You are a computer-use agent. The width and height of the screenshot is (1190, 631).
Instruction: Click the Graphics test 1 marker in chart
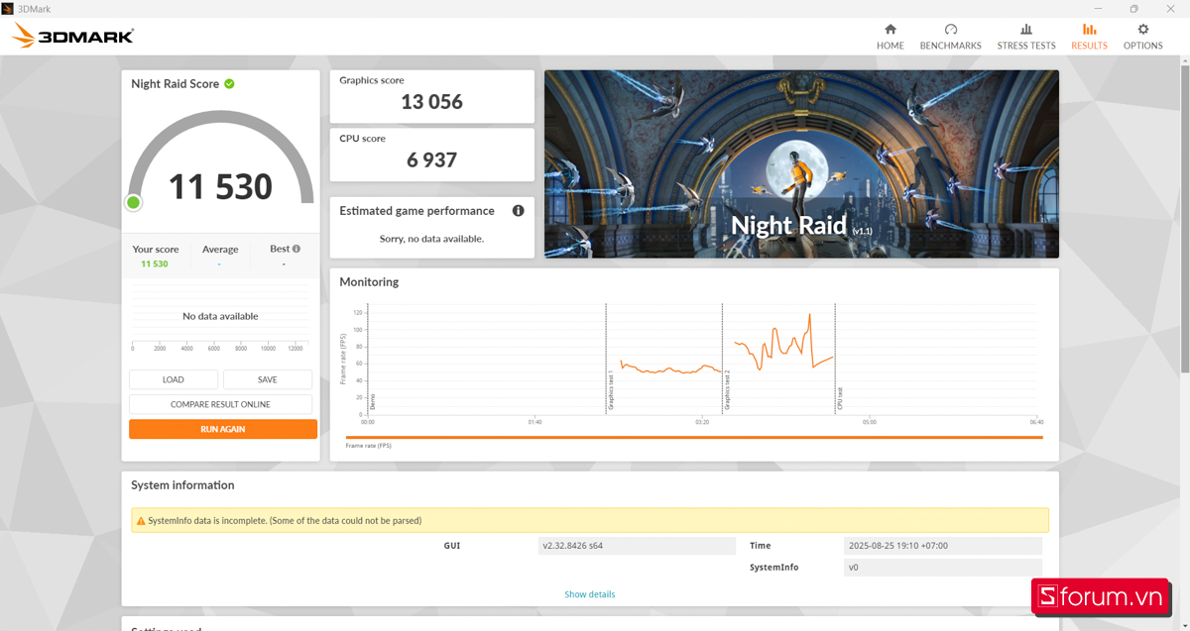click(x=610, y=390)
